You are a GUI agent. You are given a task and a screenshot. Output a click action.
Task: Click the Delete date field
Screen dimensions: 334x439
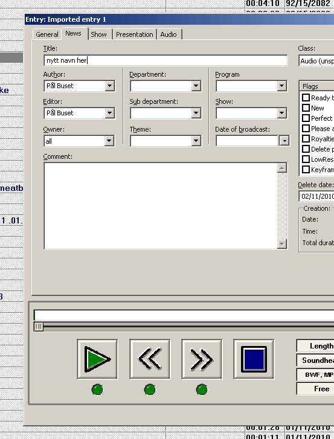(x=316, y=196)
